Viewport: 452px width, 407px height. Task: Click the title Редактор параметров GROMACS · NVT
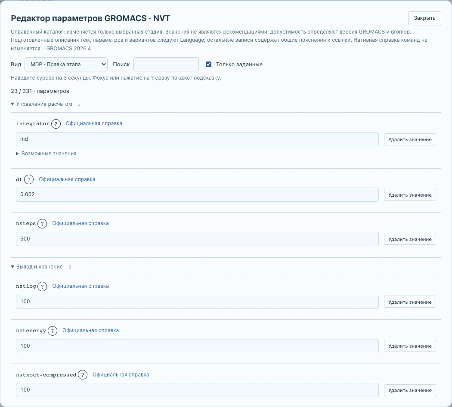click(x=90, y=18)
